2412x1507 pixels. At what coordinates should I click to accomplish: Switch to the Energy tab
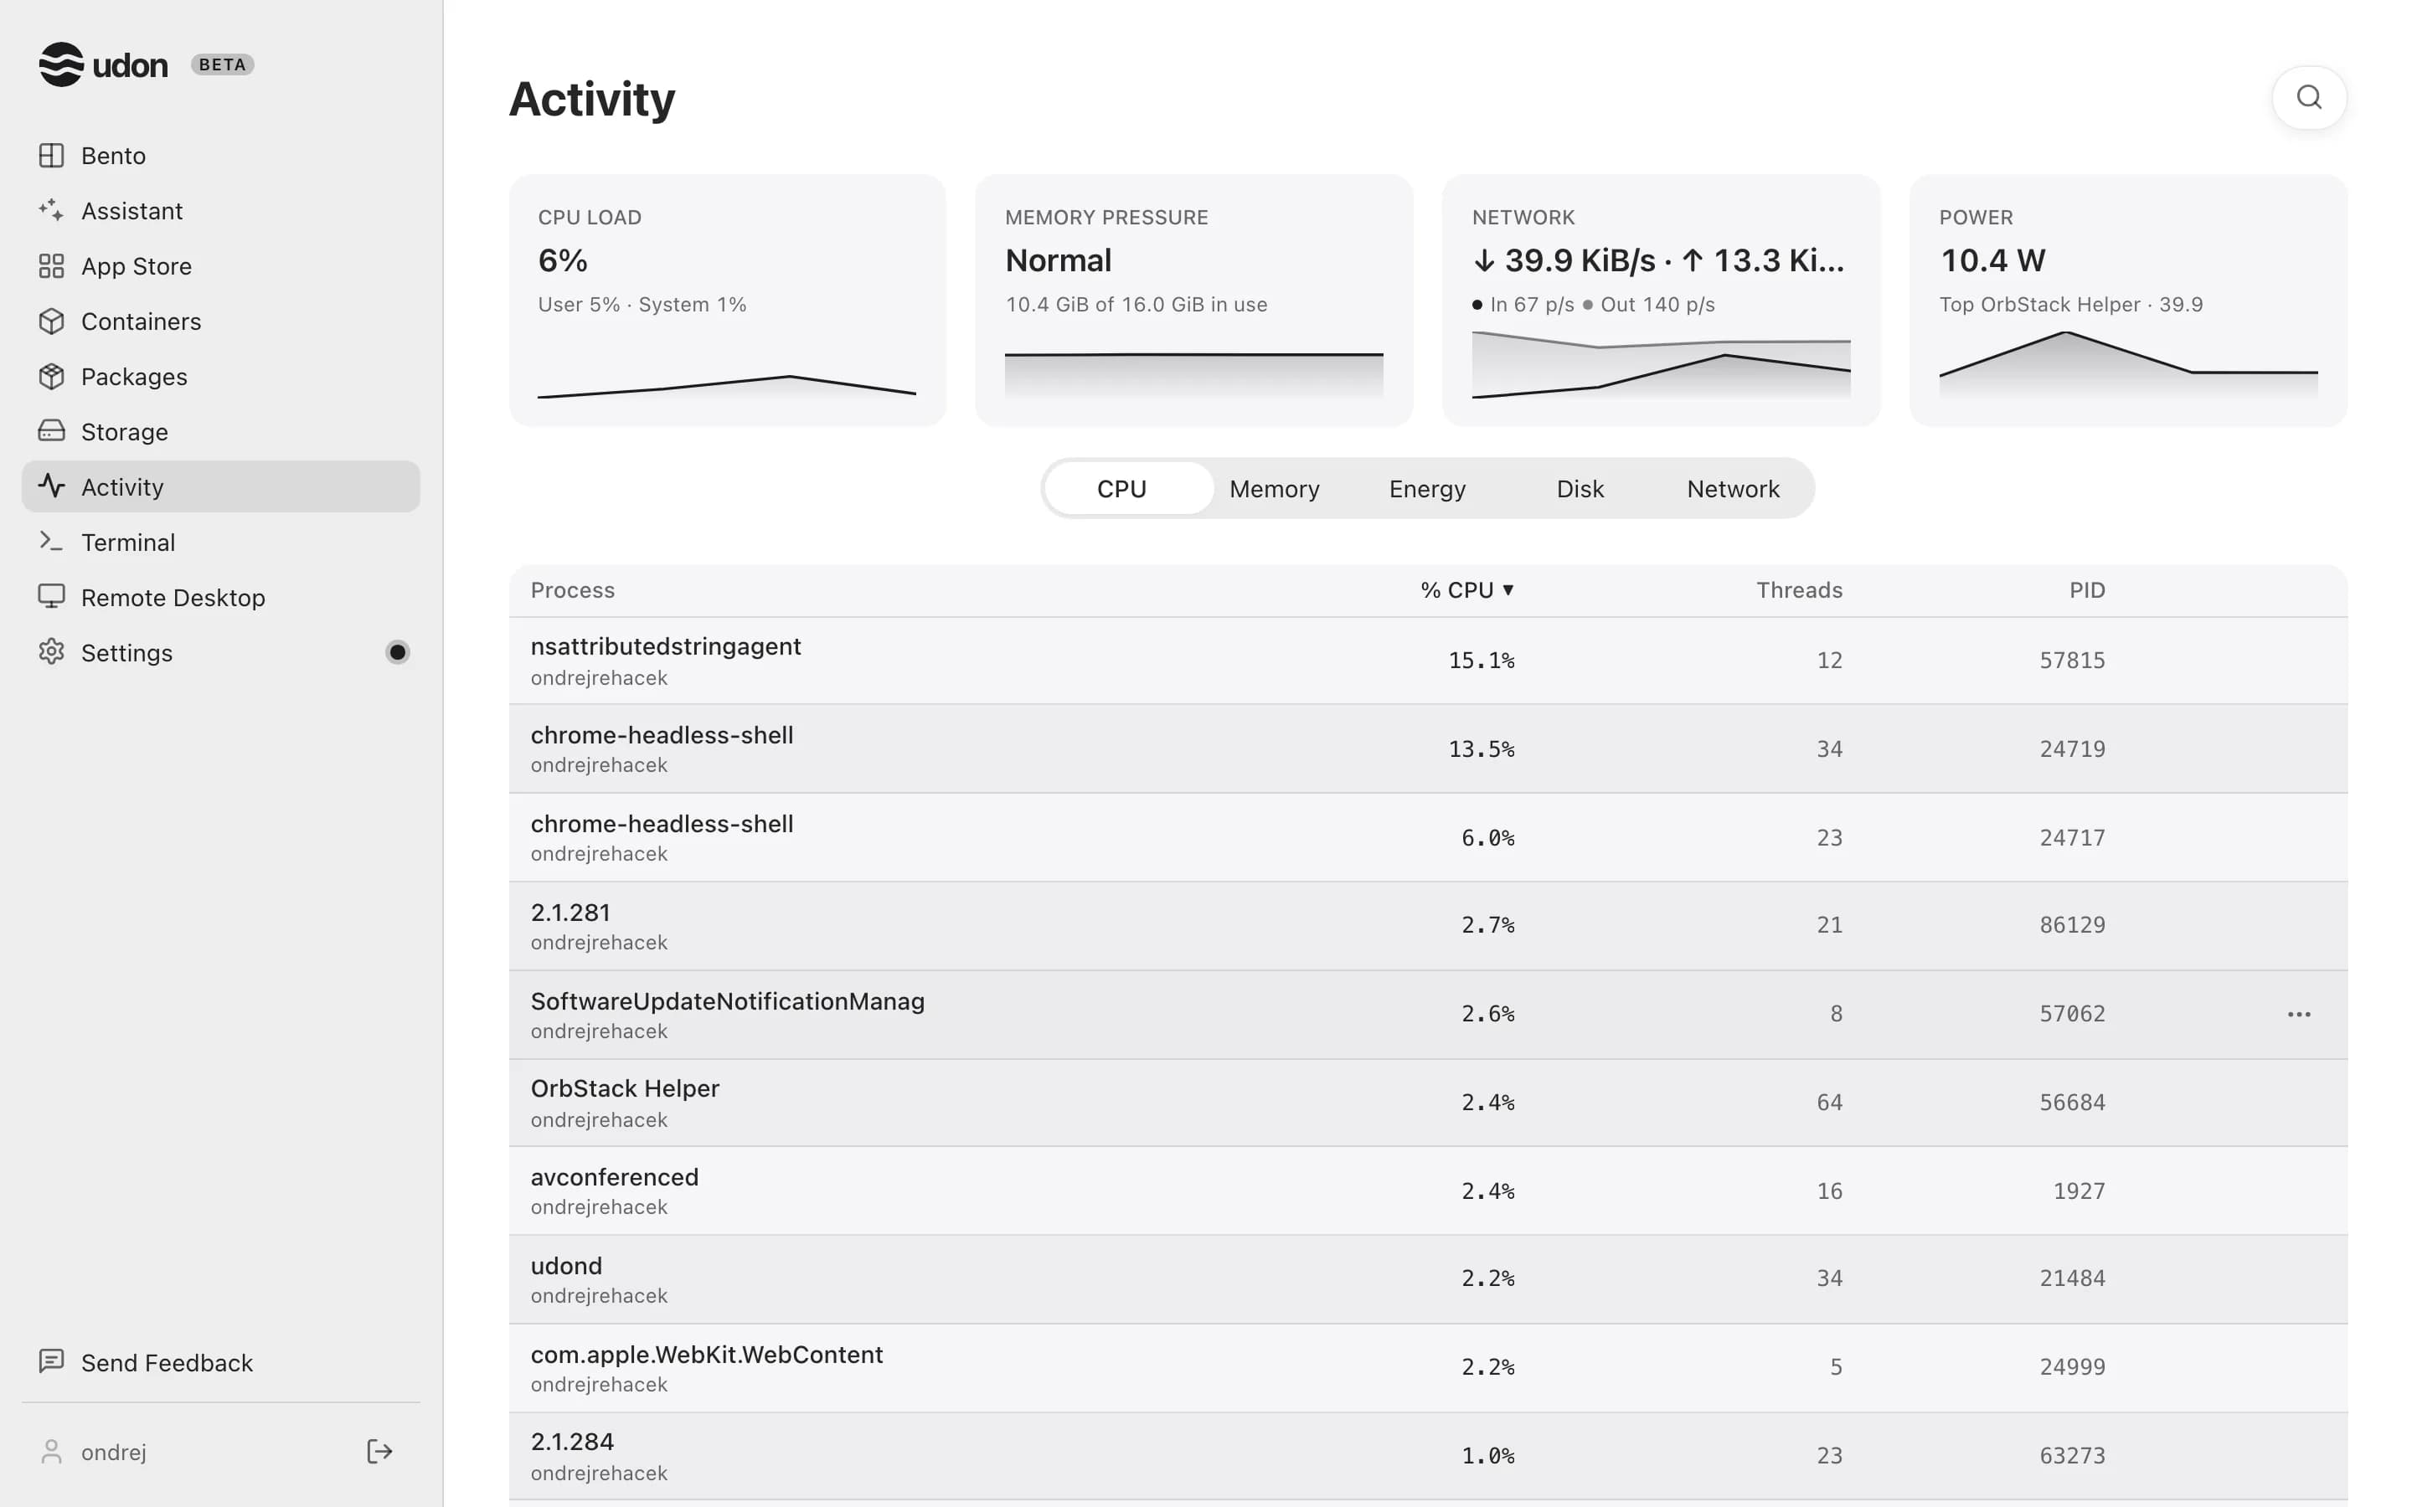tap(1427, 488)
